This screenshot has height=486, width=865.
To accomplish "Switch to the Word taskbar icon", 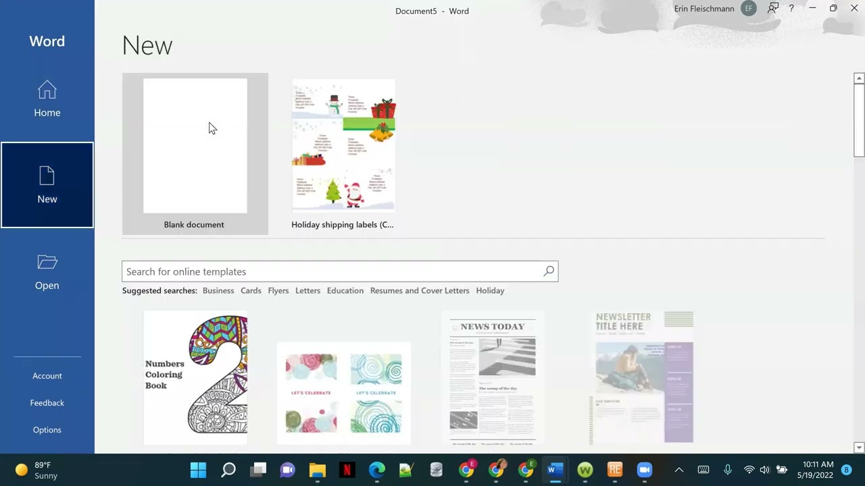I will pos(555,470).
